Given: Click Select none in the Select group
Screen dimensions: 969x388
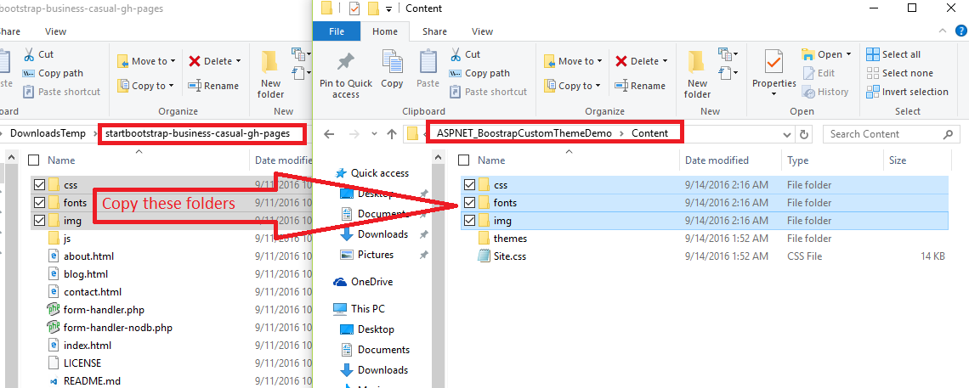Looking at the screenshot, I should click(x=900, y=73).
